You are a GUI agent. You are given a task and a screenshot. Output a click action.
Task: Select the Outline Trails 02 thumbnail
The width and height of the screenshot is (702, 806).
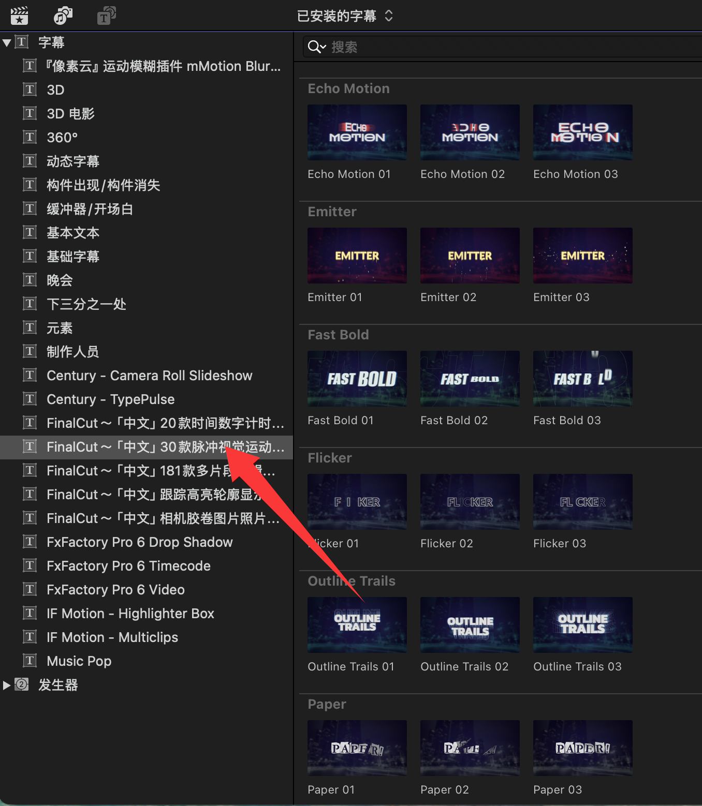470,625
